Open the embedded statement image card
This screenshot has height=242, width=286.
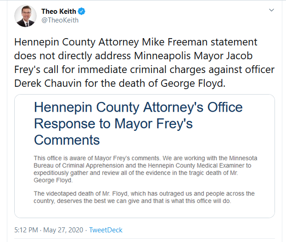click(145, 156)
